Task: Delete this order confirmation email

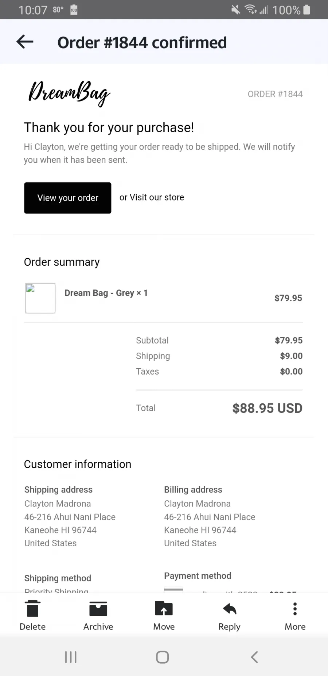Action: pos(33,616)
